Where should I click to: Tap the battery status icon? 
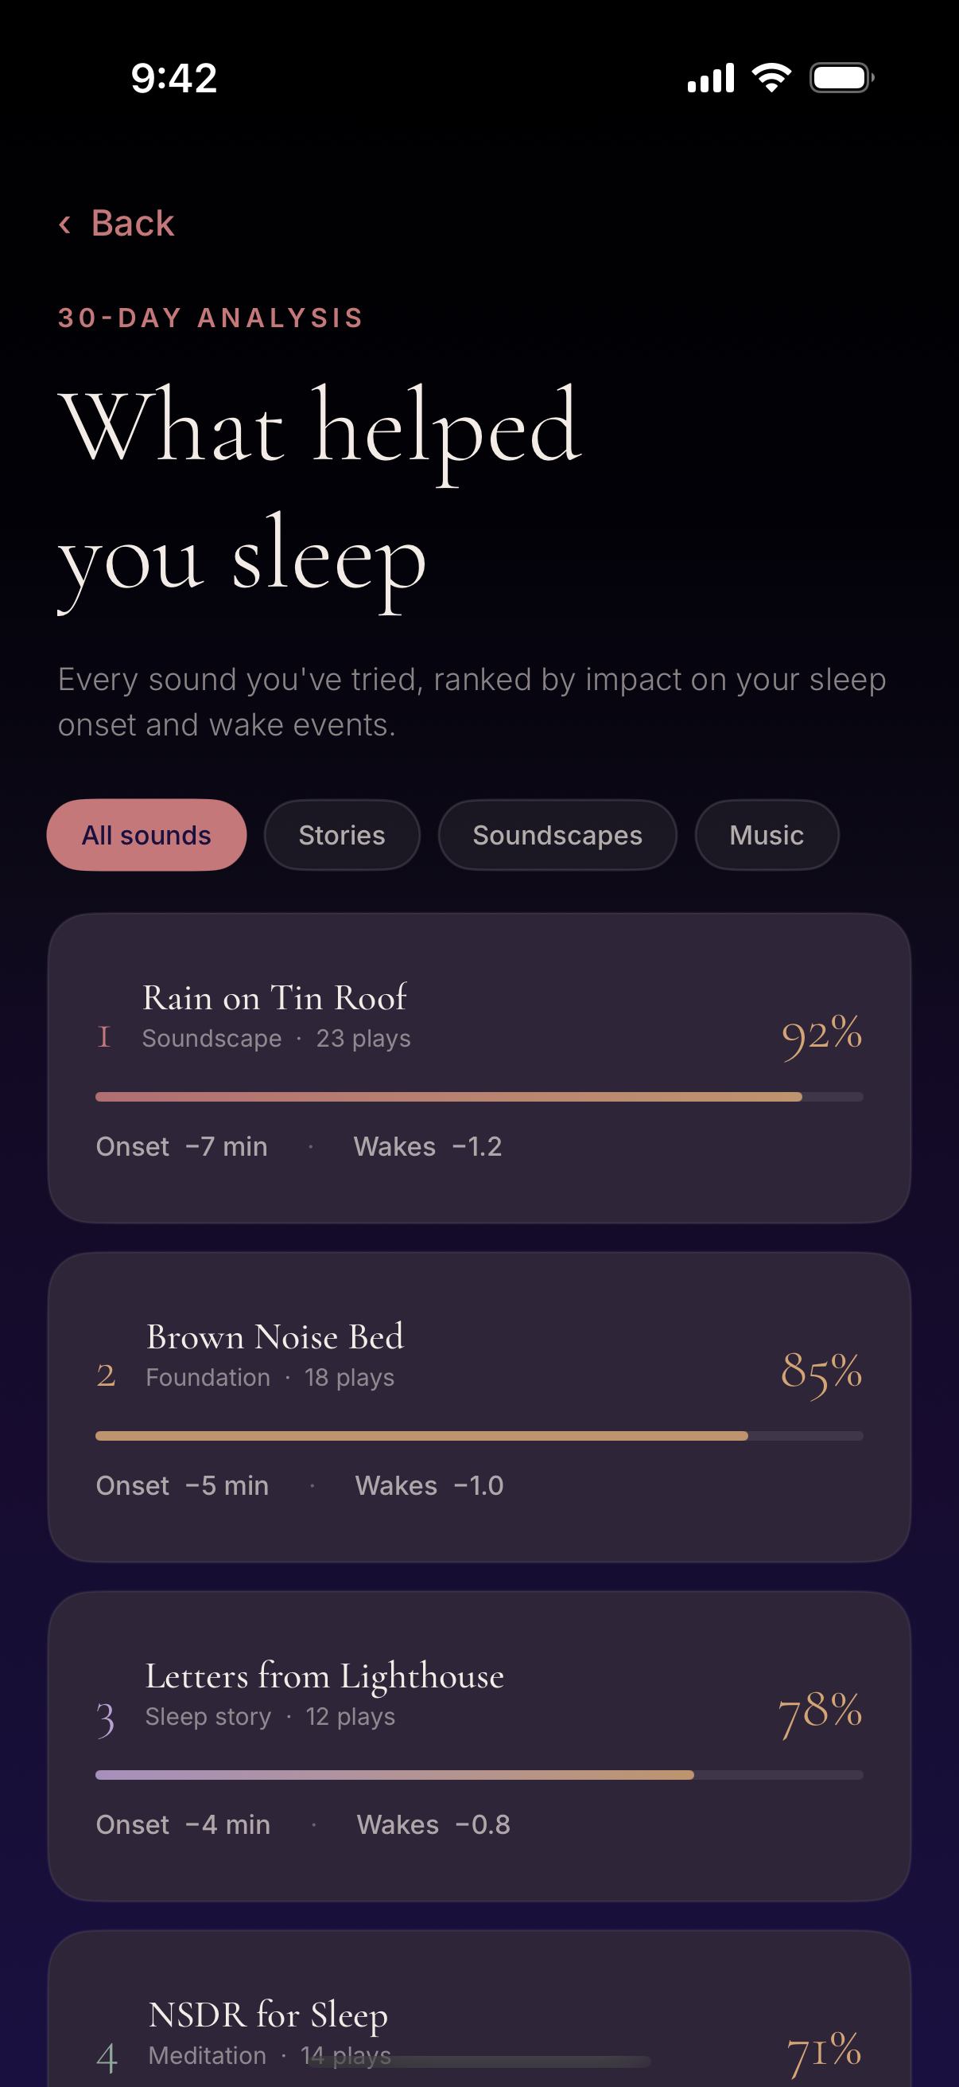click(x=841, y=78)
